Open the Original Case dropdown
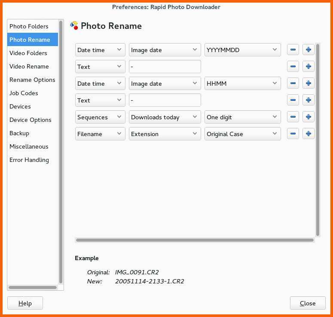Image resolution: width=333 pixels, height=317 pixels. [242, 134]
